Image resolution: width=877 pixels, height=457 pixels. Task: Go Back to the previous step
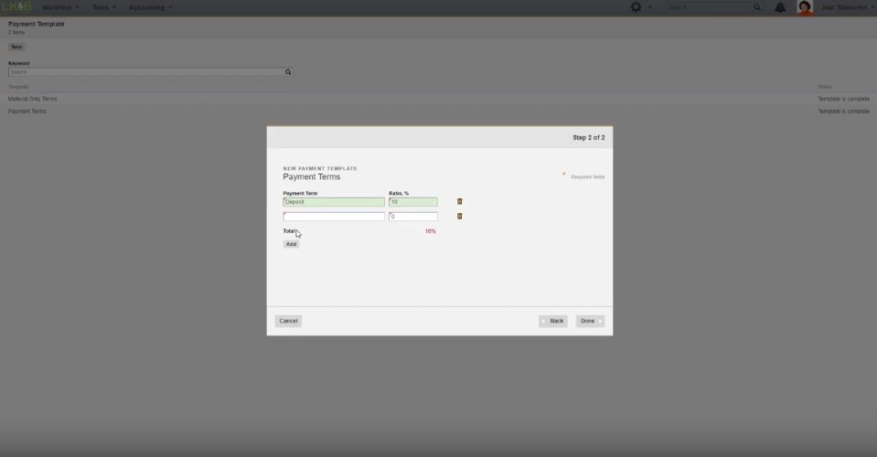[553, 321]
